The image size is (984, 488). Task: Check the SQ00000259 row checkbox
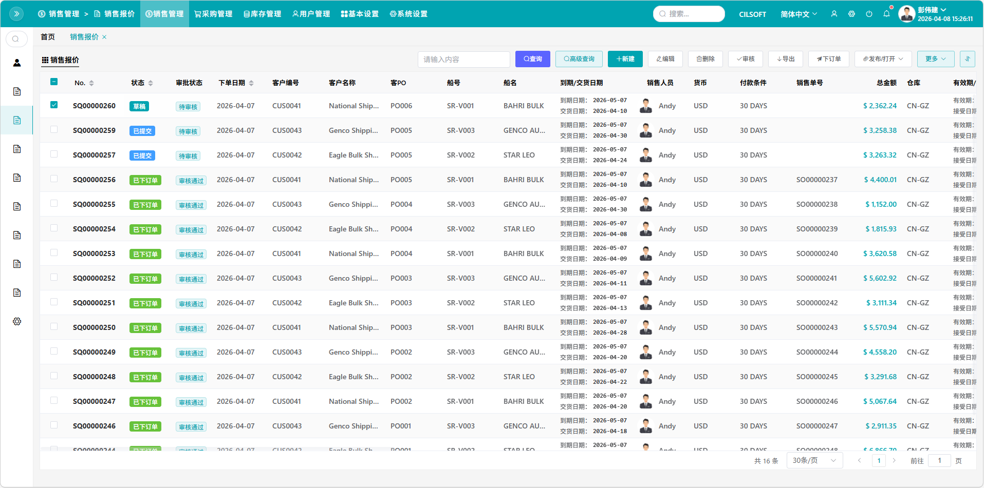[54, 130]
